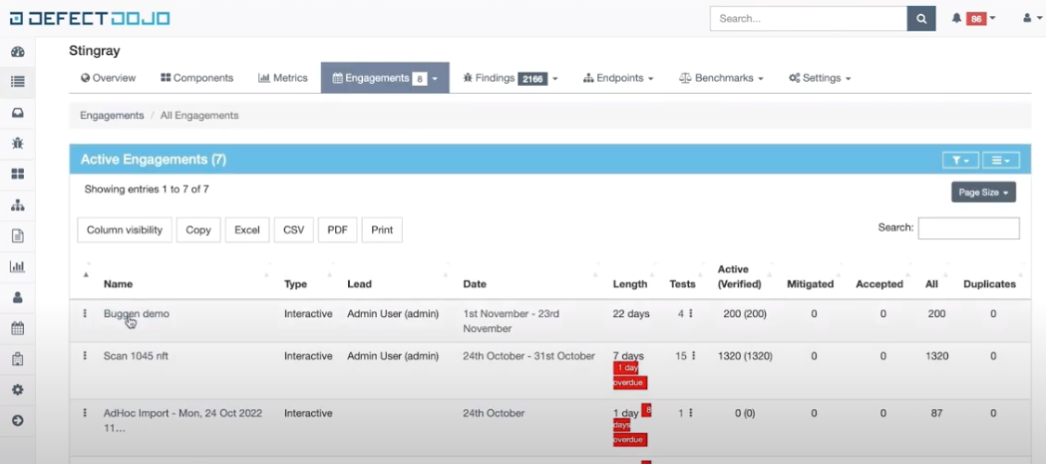Screen dimensions: 1046x464
Task: Expand the filter dropdown in Active Engagements header
Action: click(960, 160)
